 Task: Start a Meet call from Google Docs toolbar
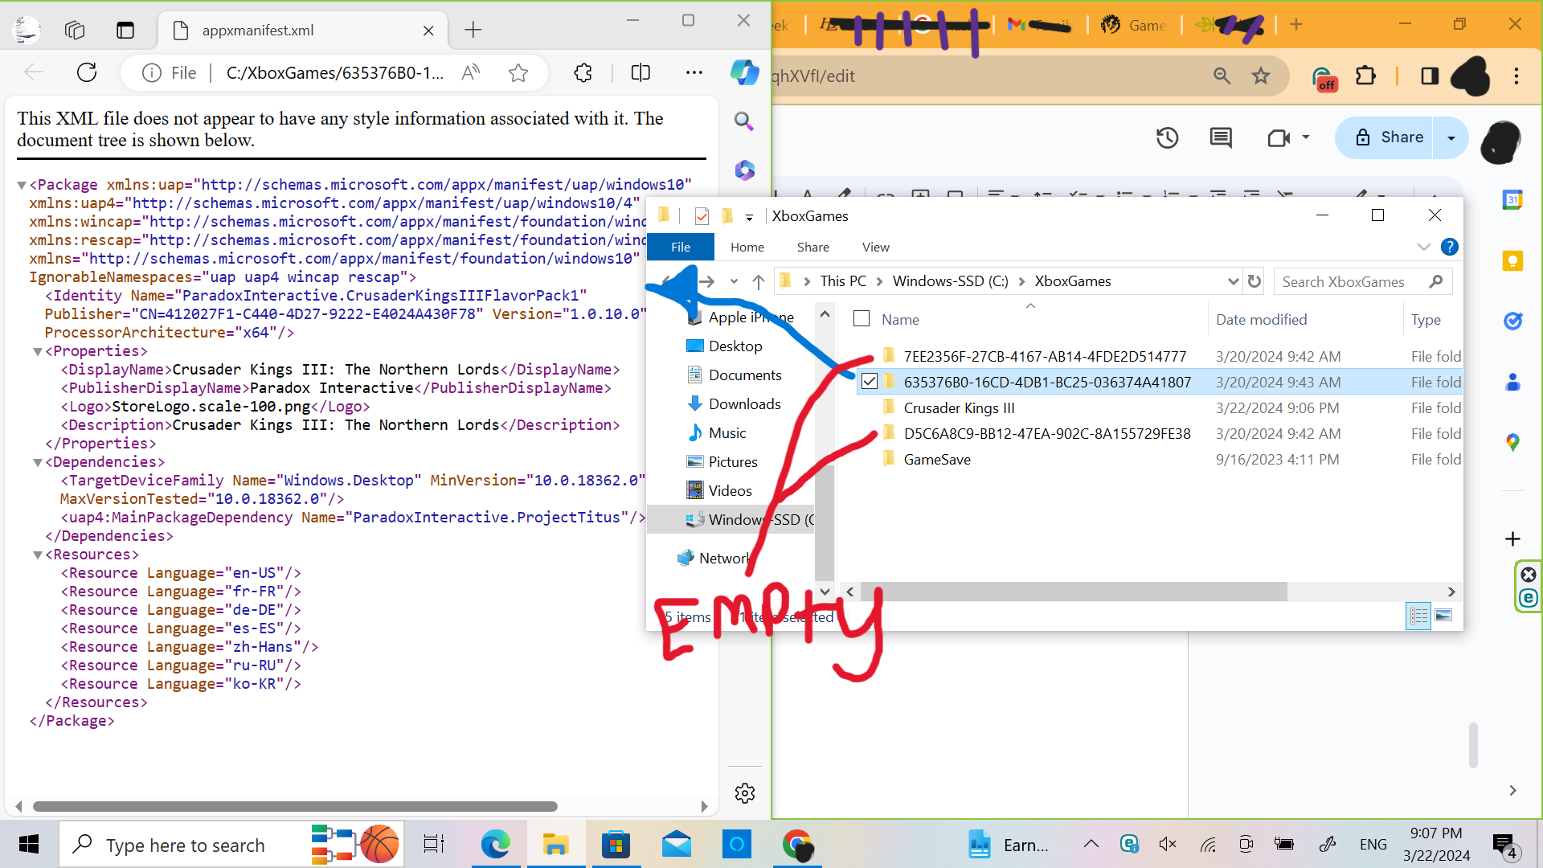pos(1279,137)
